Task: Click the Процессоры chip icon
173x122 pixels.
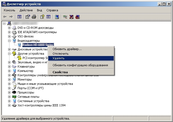Action: pyautogui.click(x=14, y=92)
